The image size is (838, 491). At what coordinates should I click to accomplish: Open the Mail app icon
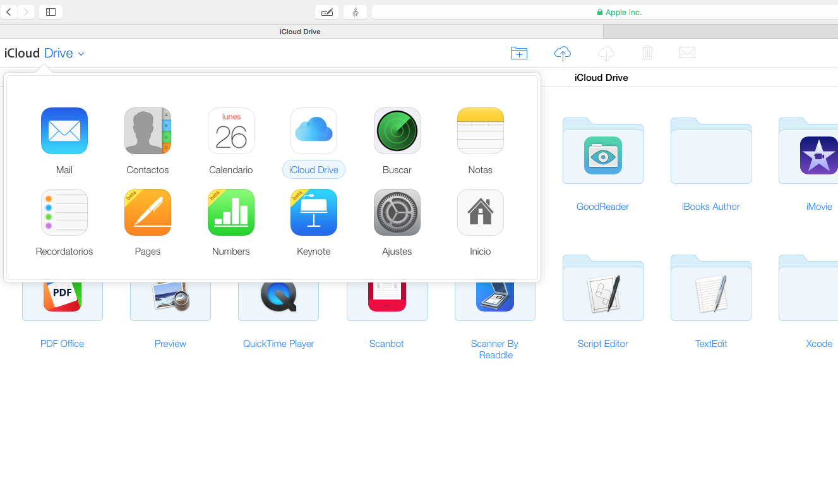64,131
